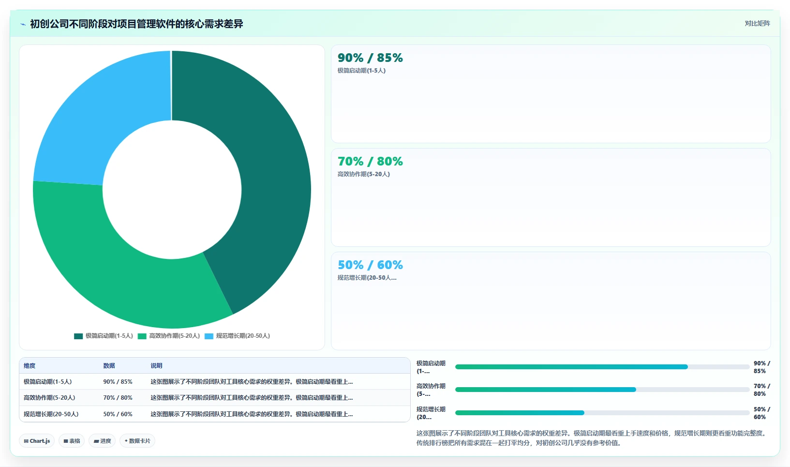790x467 pixels.
Task: Click 50% / 60% value beside progress bar
Action: [762, 413]
